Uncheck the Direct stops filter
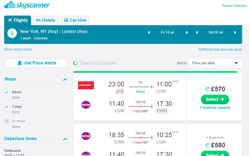The image size is (249, 156). coord(7,92)
